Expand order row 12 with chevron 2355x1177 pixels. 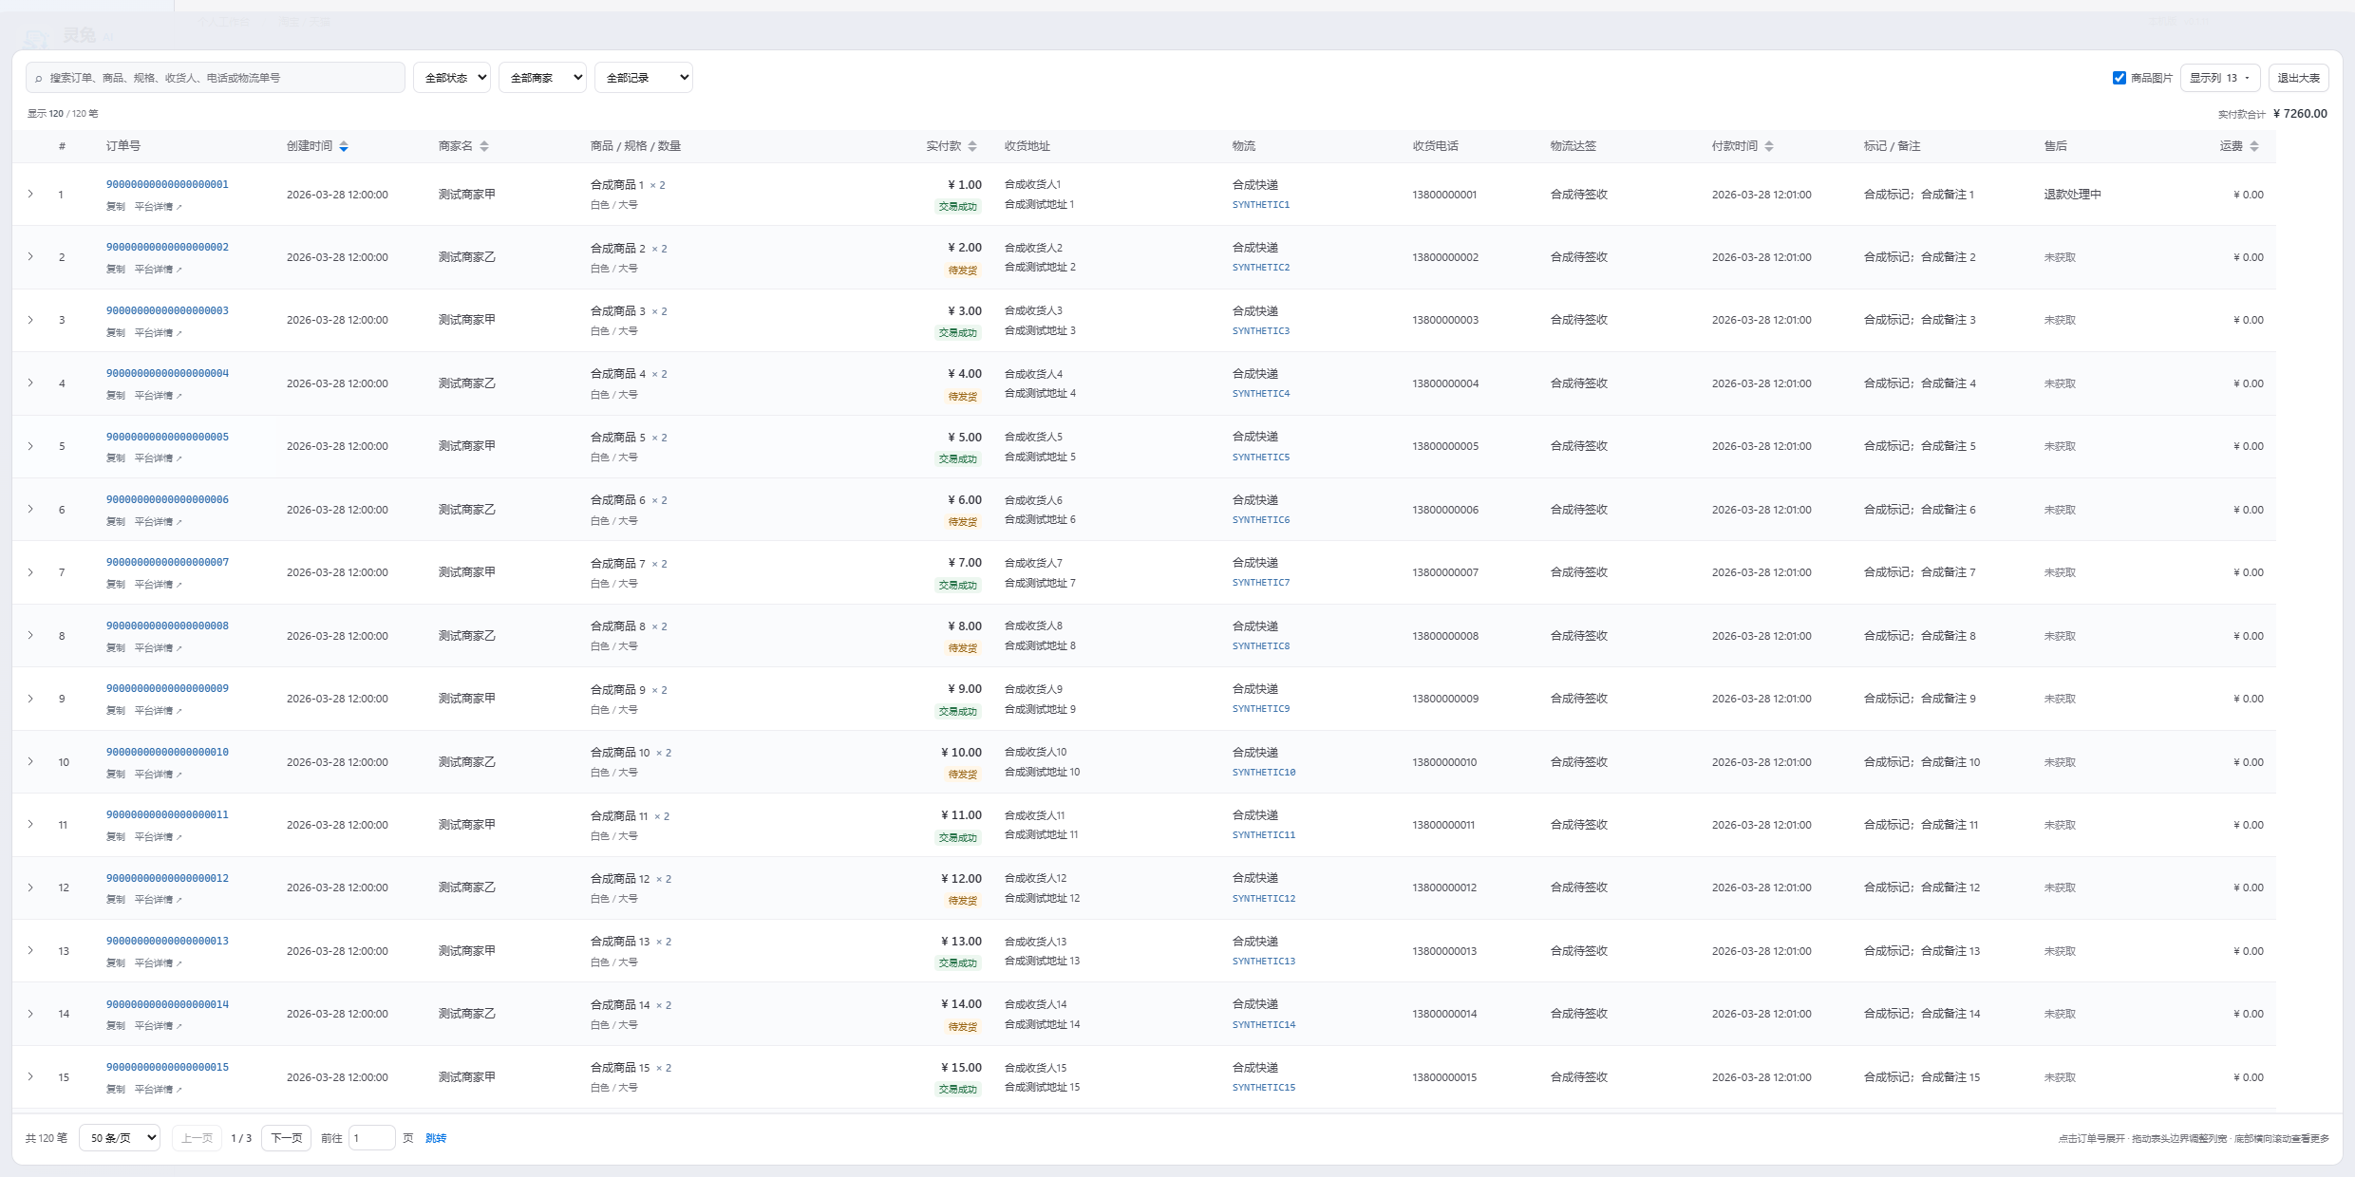coord(30,887)
